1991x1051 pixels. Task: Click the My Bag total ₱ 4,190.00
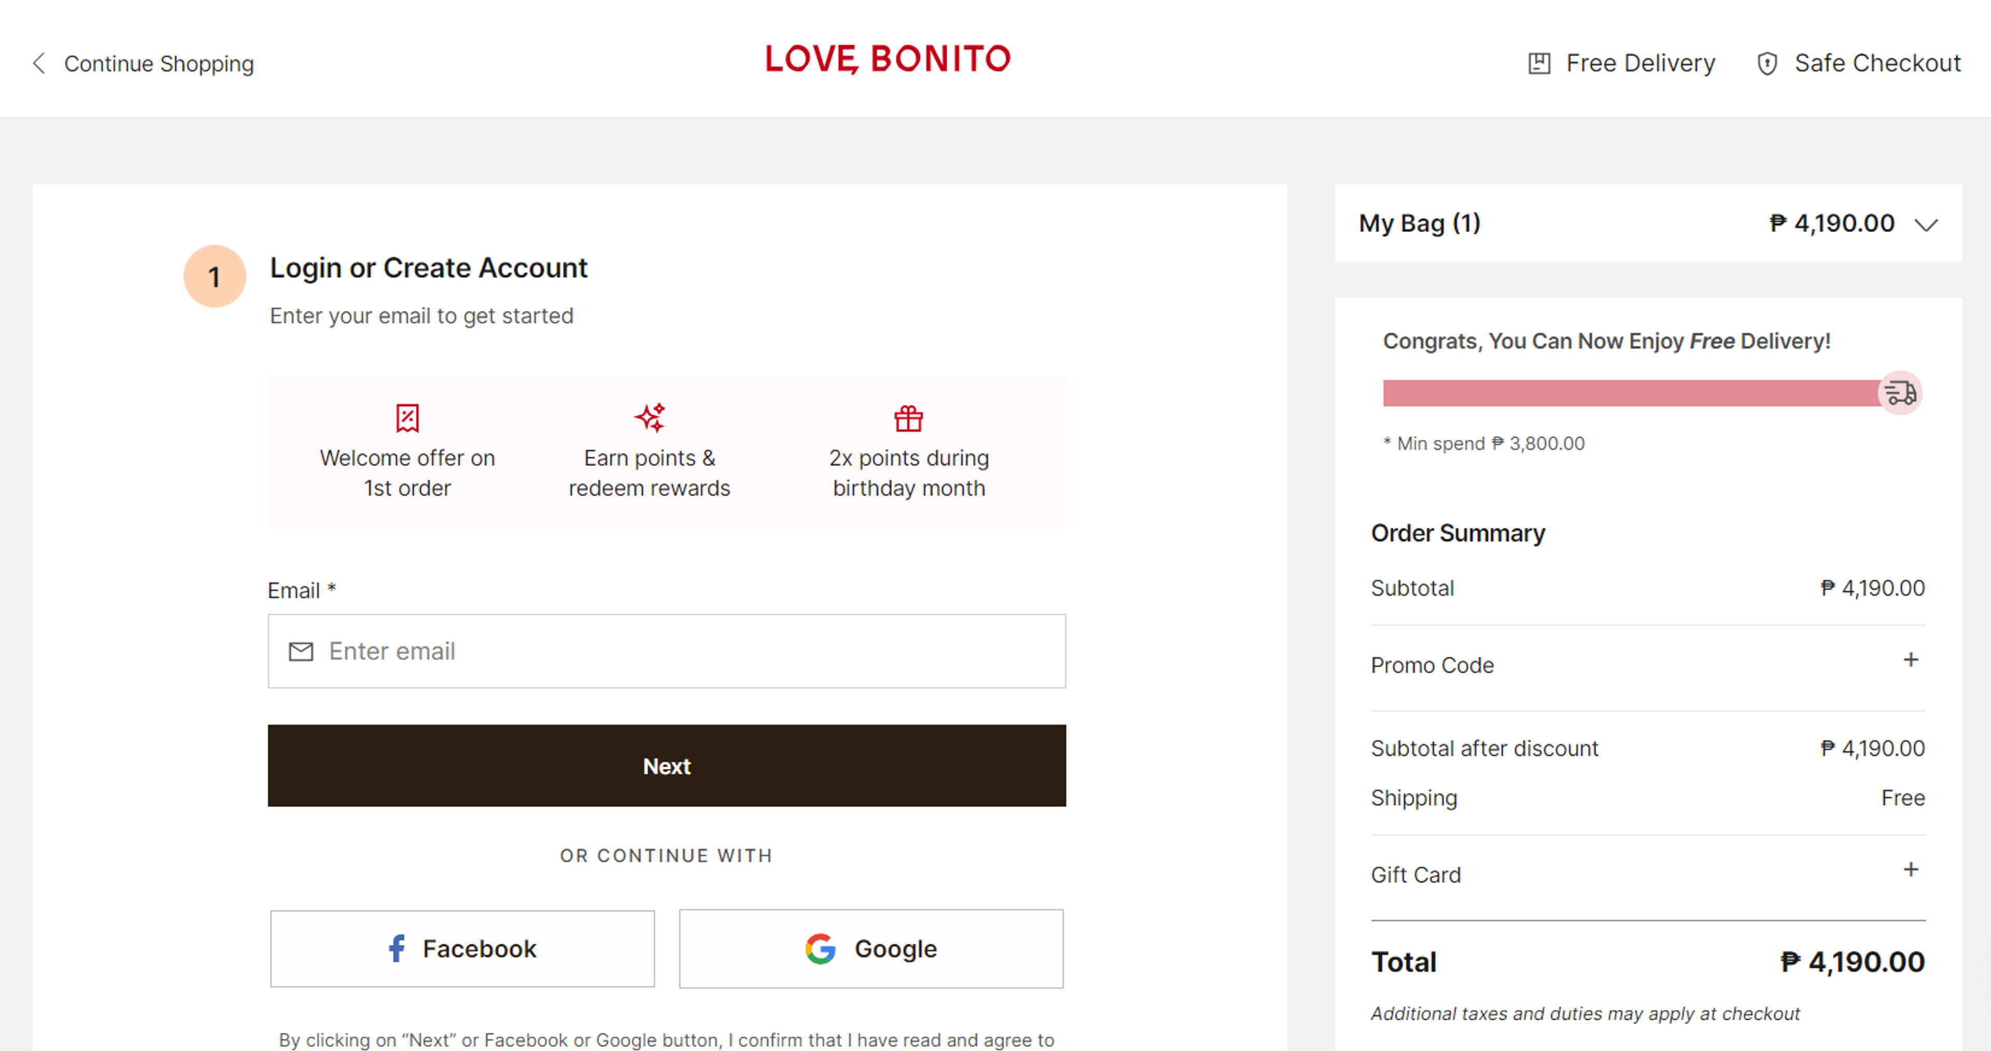click(1832, 223)
